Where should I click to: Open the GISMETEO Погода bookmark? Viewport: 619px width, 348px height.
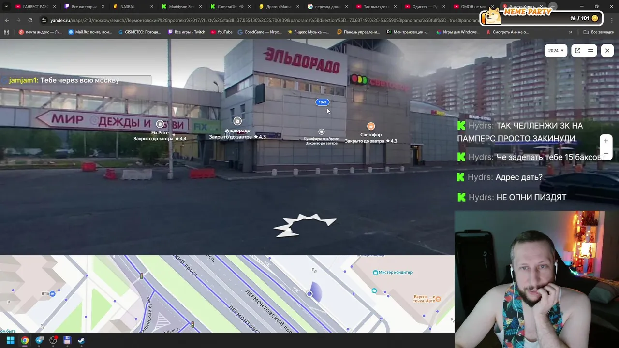[140, 32]
